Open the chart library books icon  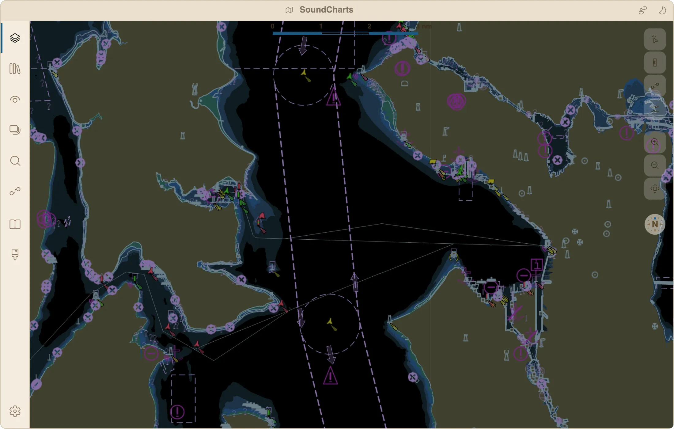tap(15, 69)
